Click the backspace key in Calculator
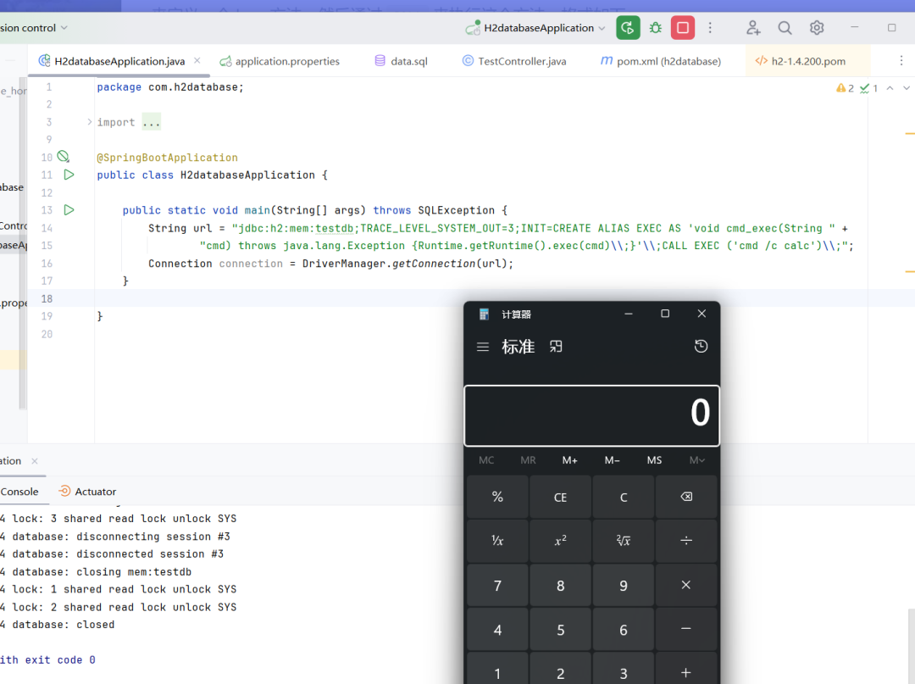Image resolution: width=915 pixels, height=684 pixels. [x=686, y=497]
